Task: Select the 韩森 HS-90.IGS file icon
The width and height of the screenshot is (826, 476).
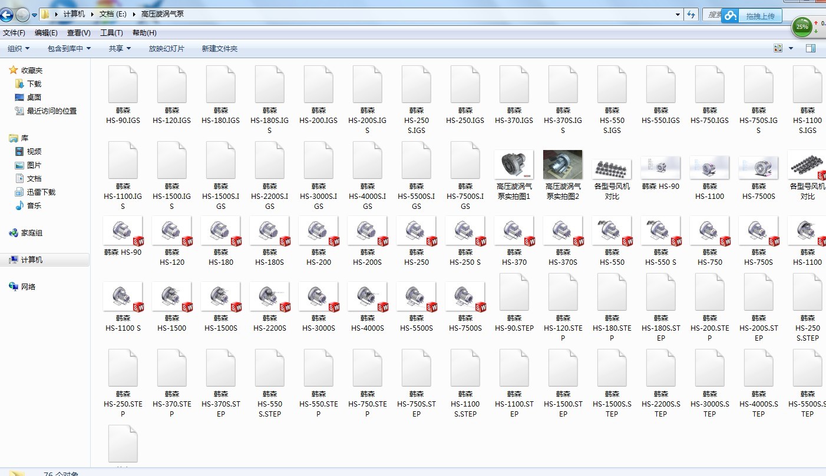Action: [123, 85]
